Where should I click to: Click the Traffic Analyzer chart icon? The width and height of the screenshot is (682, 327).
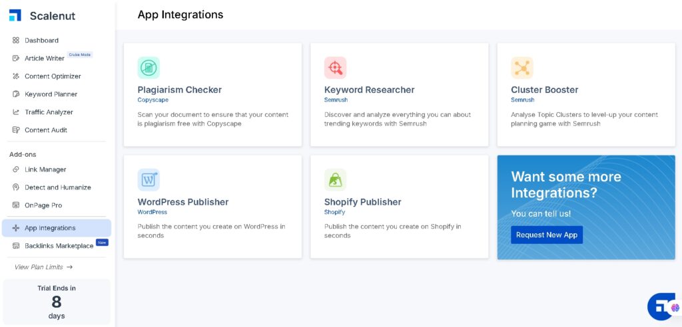[x=16, y=112]
